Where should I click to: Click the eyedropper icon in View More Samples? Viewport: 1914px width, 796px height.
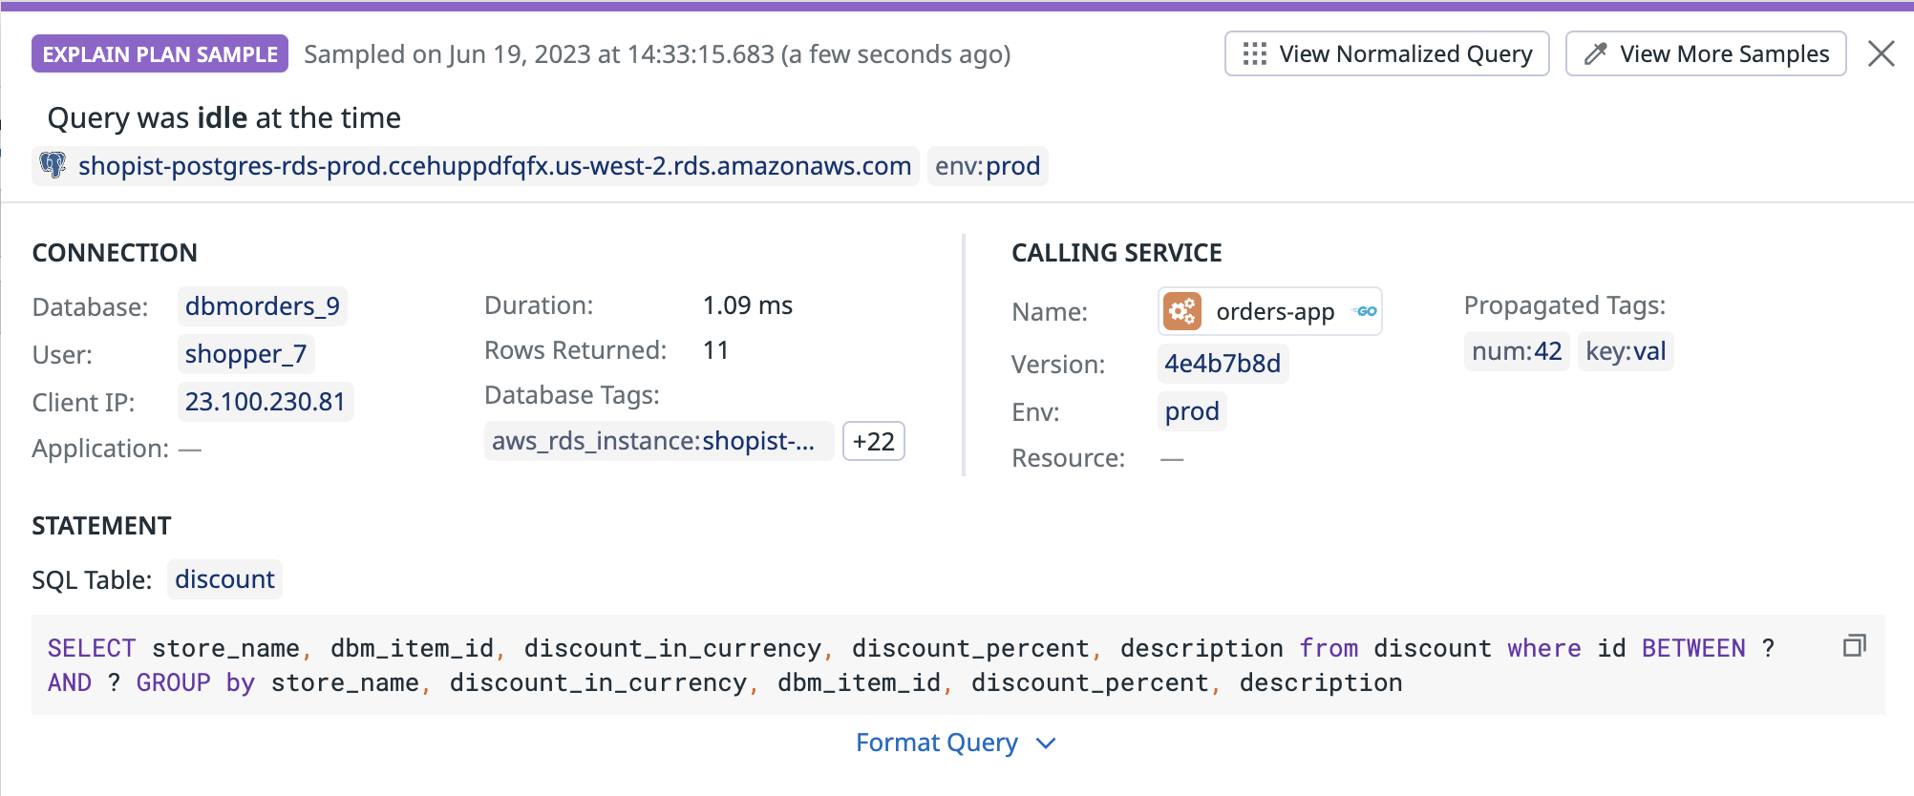(1595, 53)
